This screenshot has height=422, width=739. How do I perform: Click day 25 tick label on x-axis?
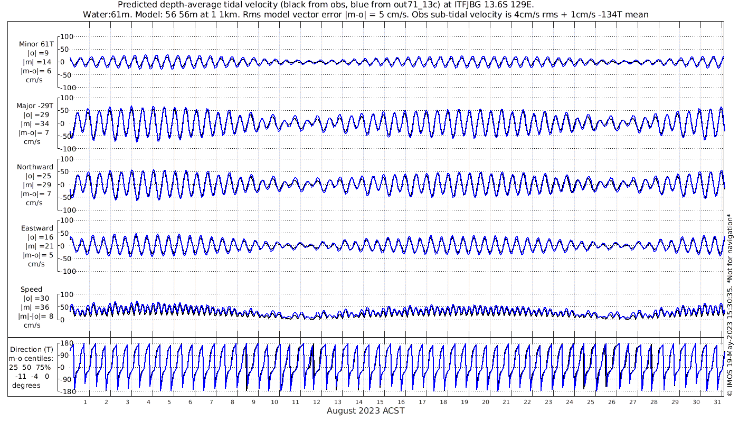[x=590, y=402]
